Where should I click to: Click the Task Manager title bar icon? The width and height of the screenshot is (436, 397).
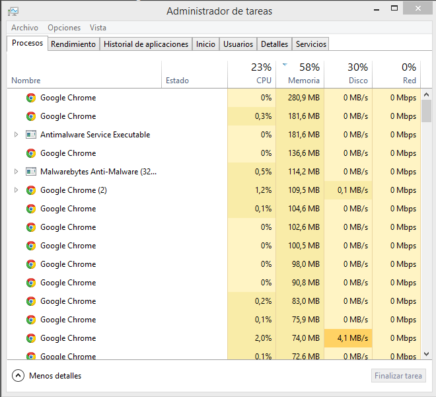coord(13,11)
